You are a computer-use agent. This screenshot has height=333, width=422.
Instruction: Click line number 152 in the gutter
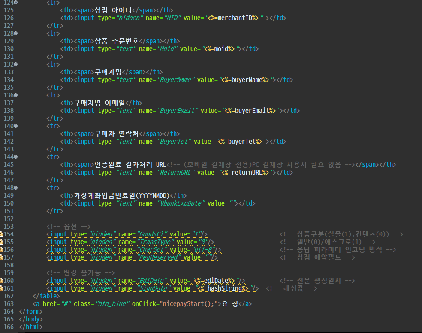click(9, 219)
